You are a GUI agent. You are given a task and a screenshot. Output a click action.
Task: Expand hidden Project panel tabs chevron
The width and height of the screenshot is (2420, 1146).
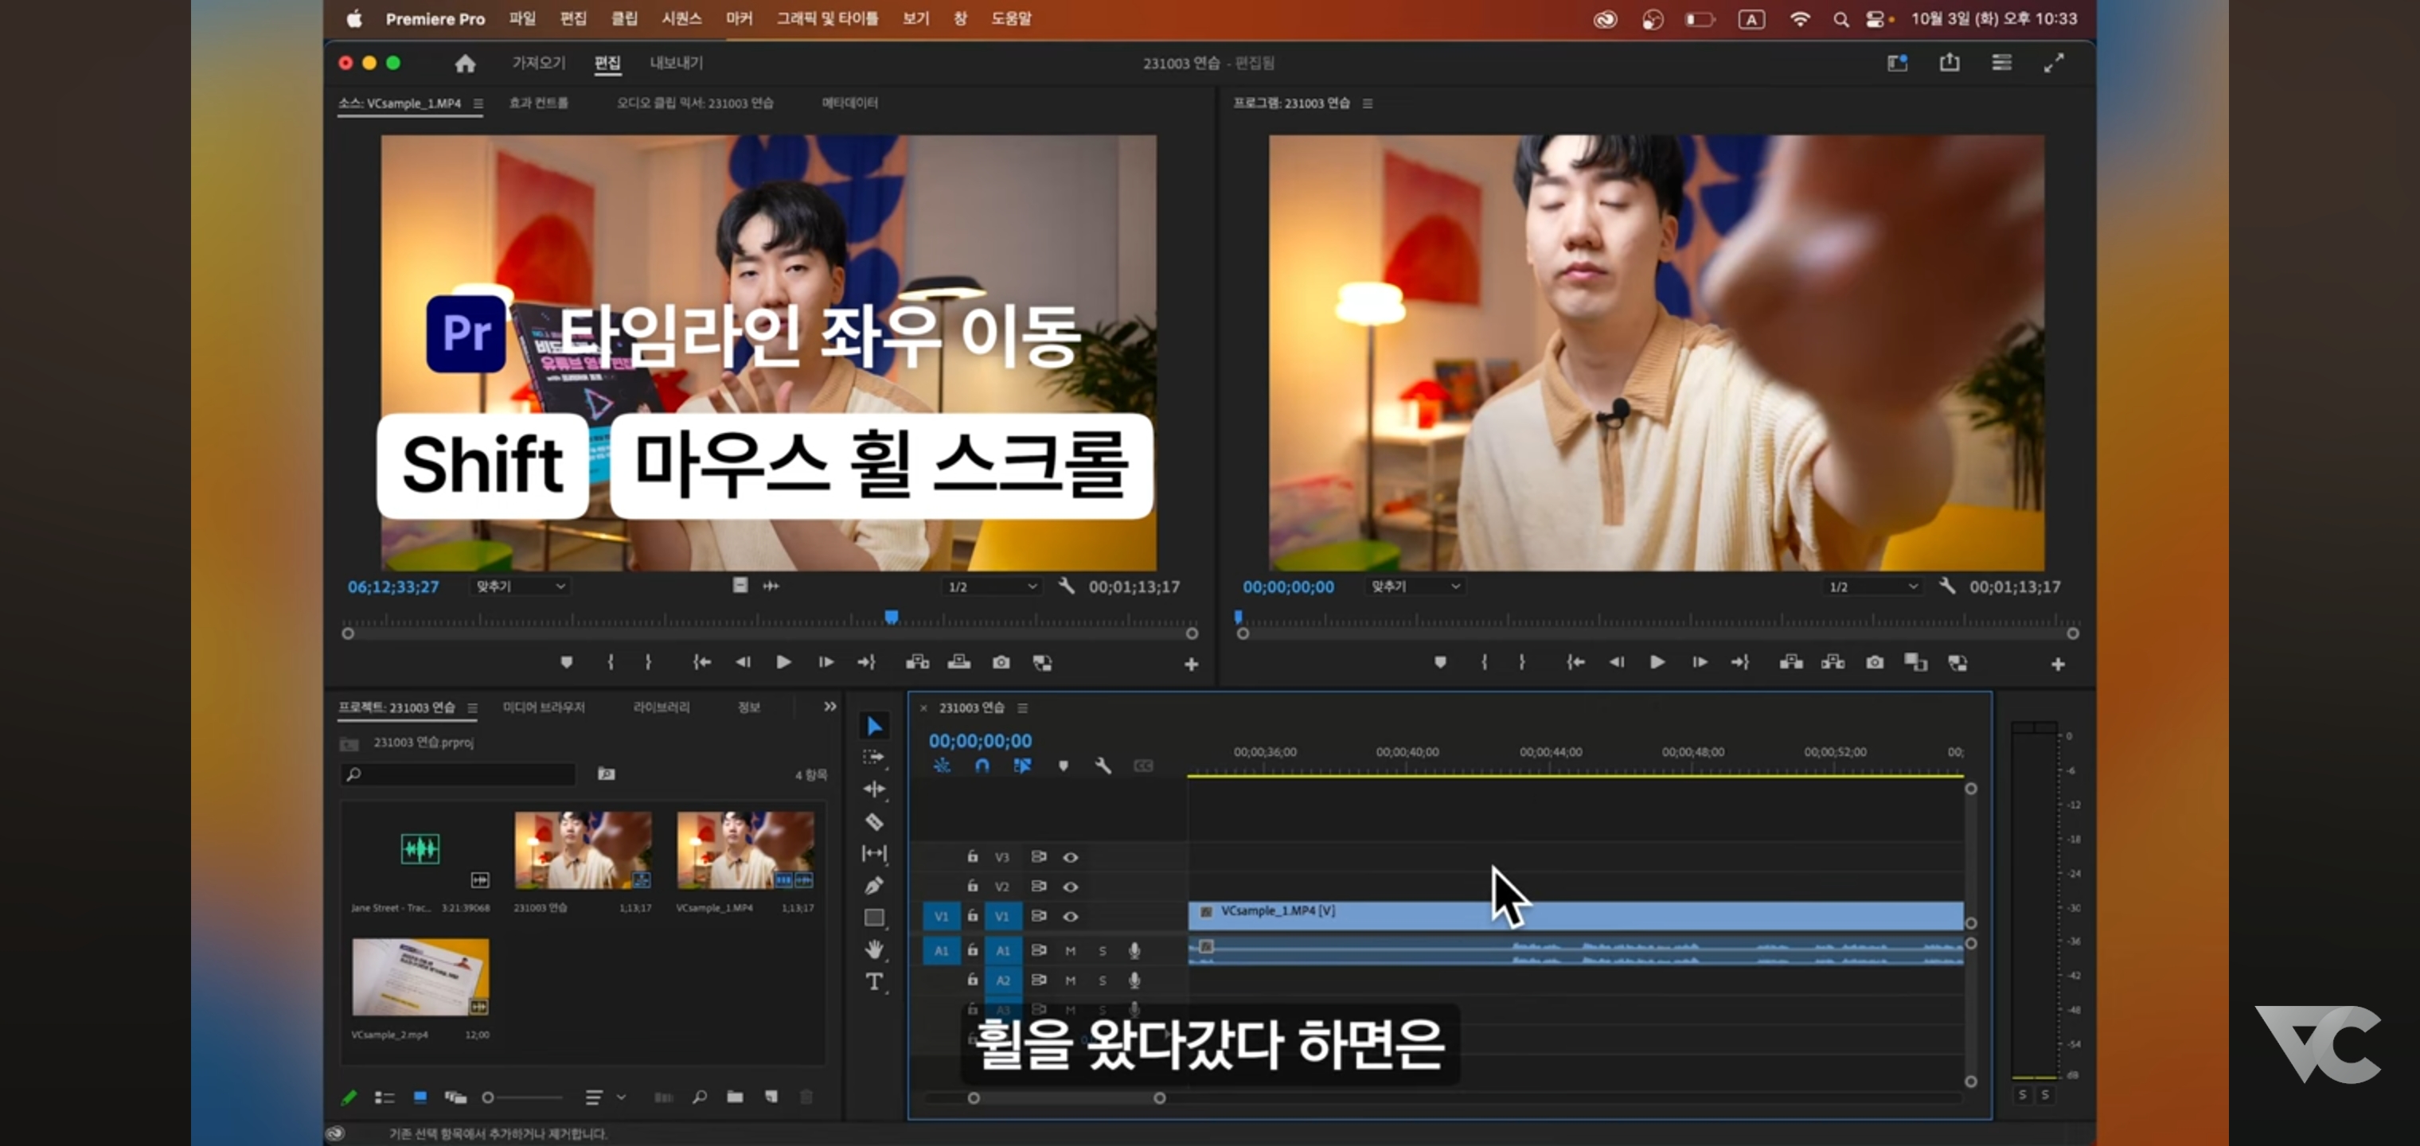pyautogui.click(x=829, y=707)
